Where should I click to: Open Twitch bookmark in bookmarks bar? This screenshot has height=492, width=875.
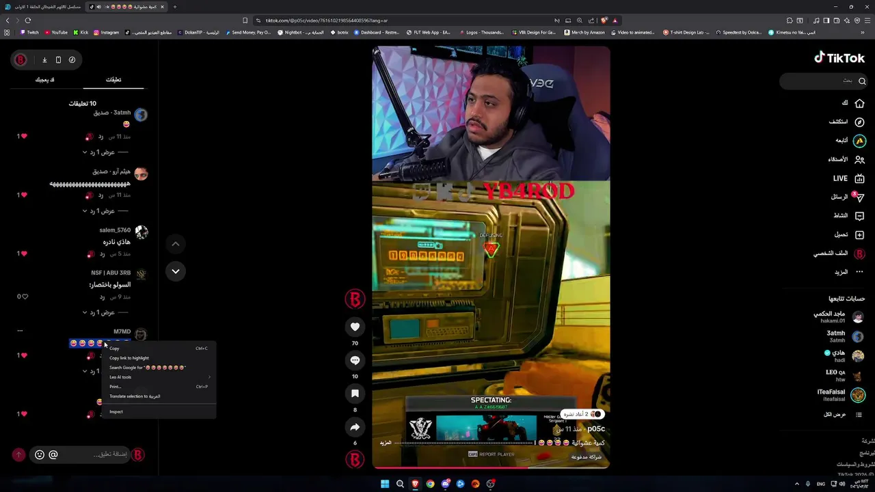pos(29,32)
